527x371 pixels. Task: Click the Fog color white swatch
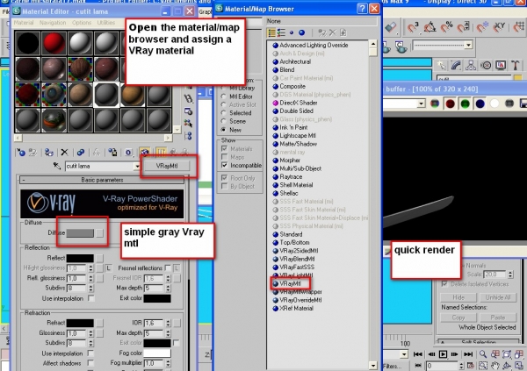tap(157, 353)
